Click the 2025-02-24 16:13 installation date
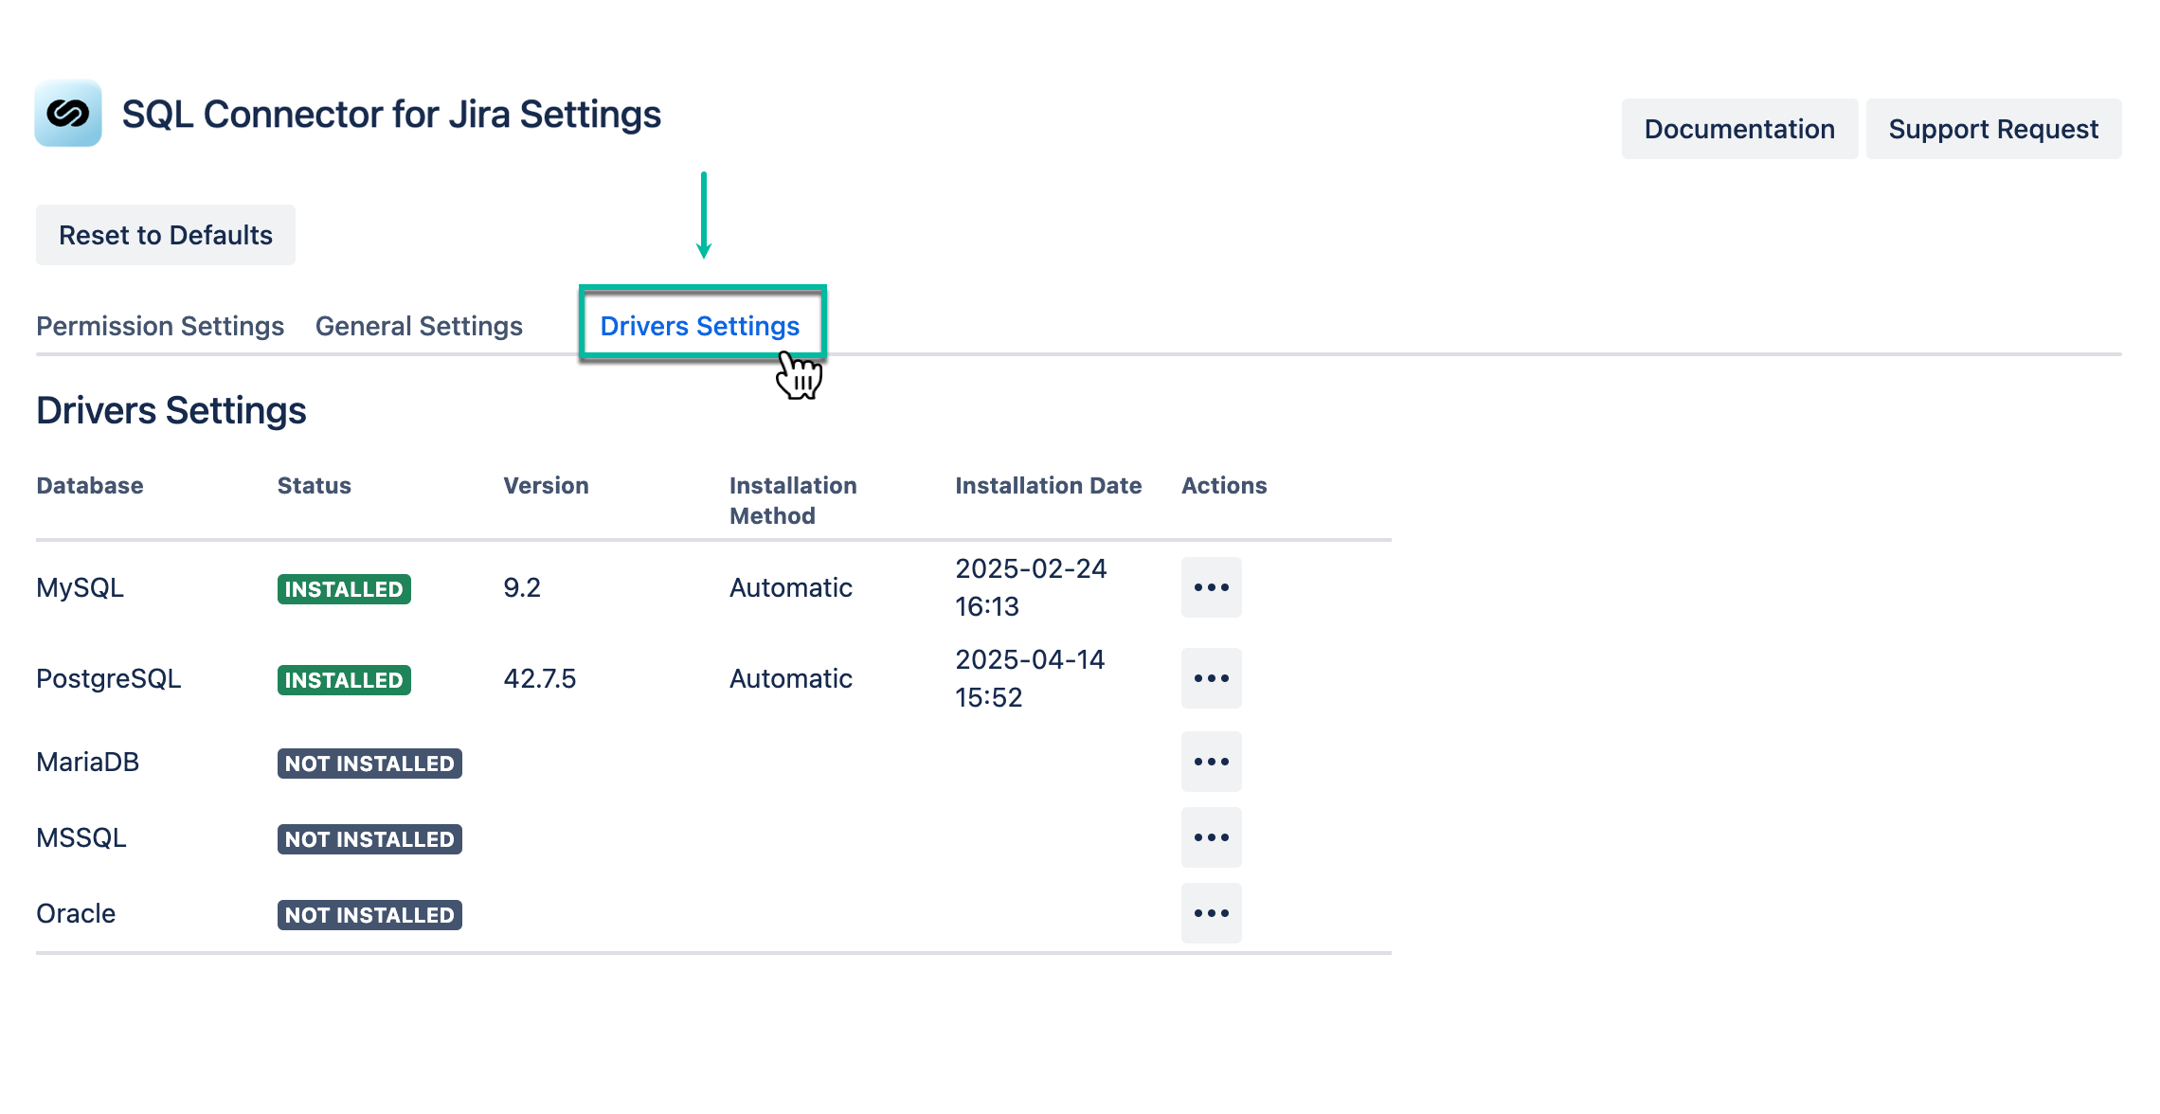Image resolution: width=2160 pixels, height=1114 pixels. tap(1031, 587)
